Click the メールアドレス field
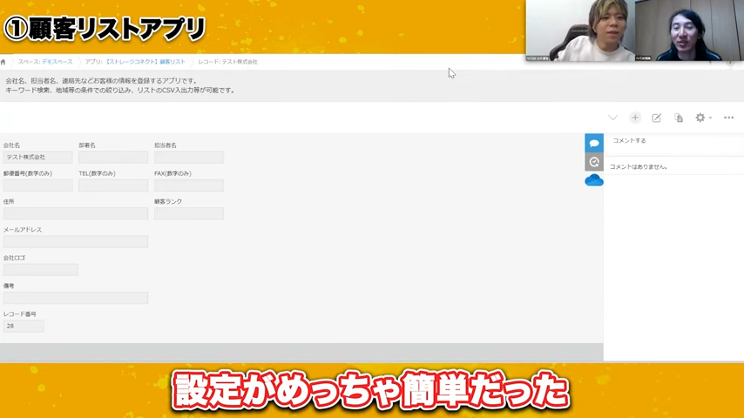This screenshot has height=418, width=744. point(76,241)
